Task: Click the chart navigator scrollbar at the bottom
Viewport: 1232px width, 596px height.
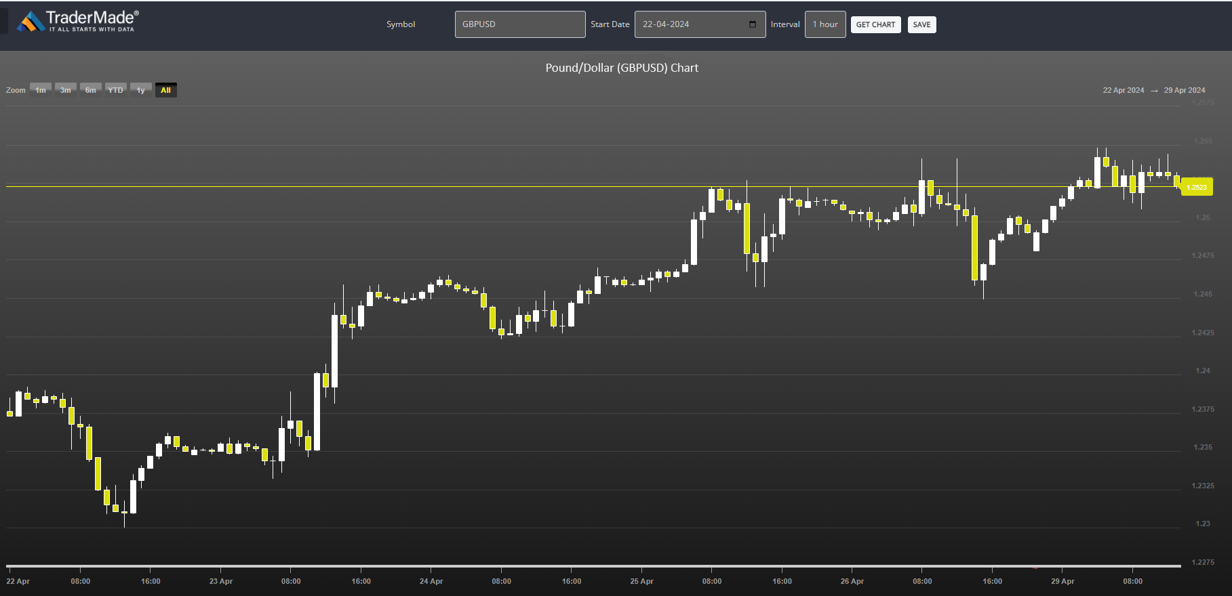Action: (x=593, y=566)
